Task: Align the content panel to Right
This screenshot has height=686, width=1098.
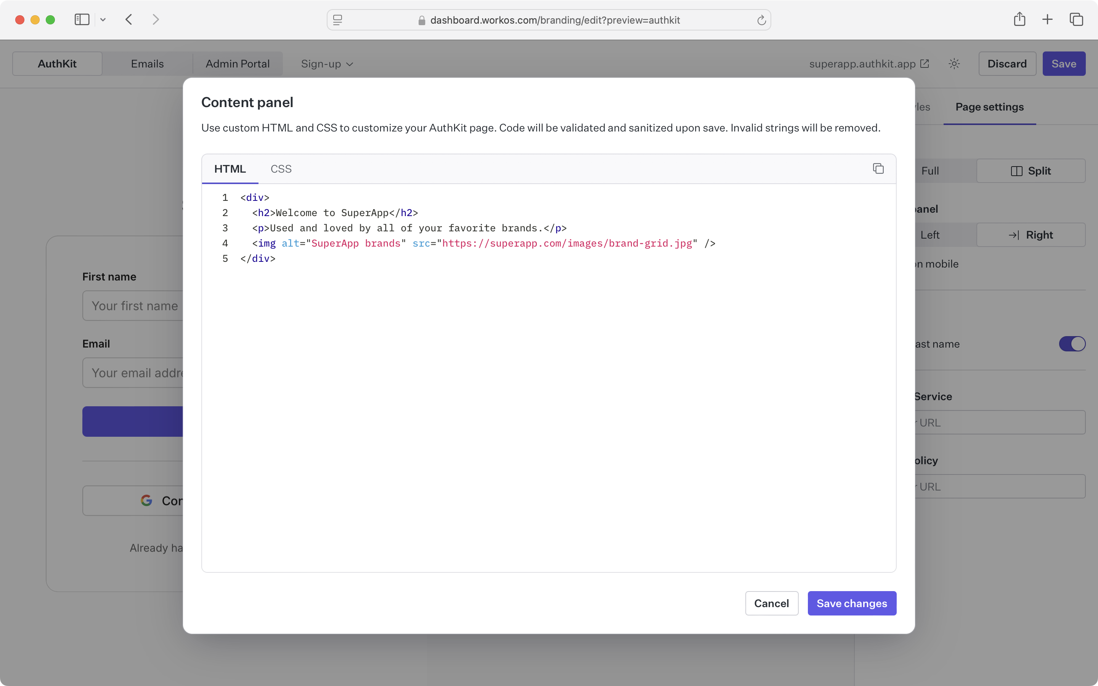Action: 1031,234
